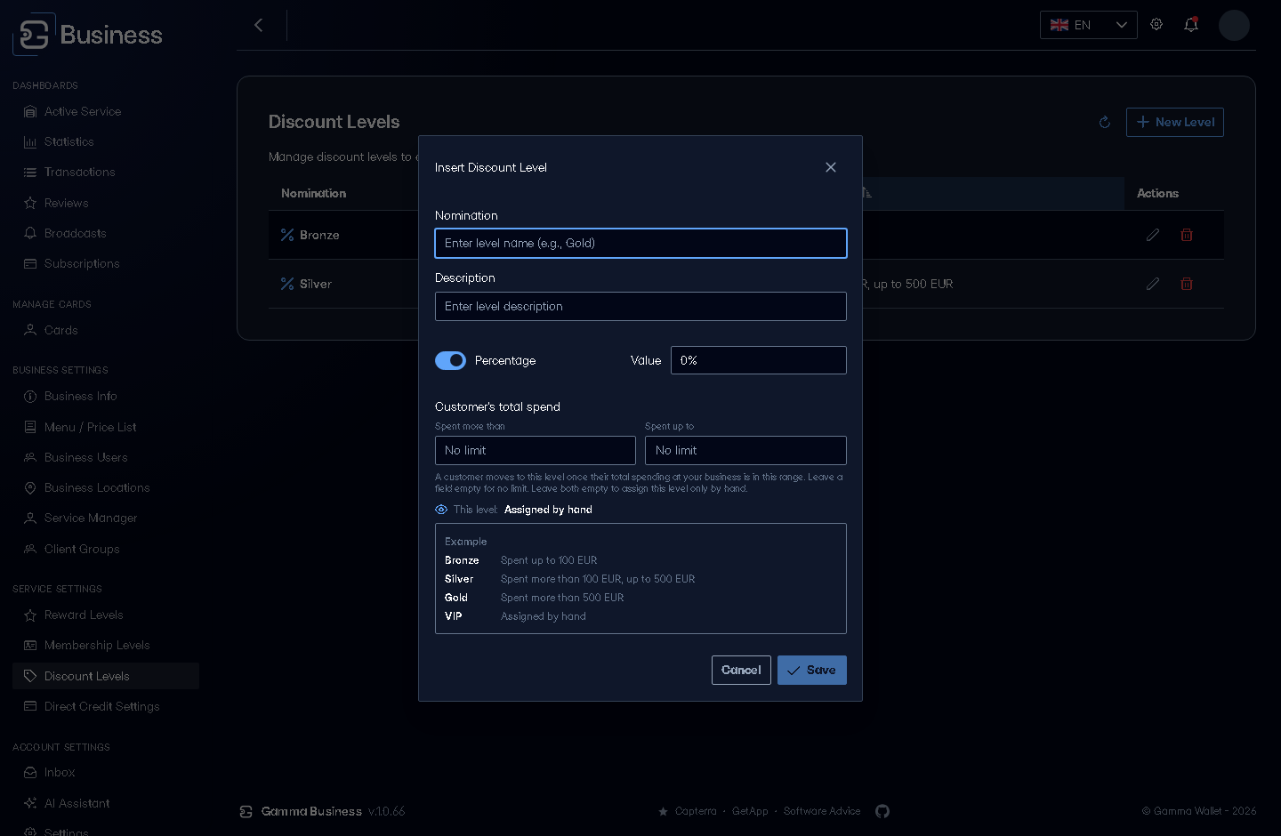This screenshot has height=836, width=1281.
Task: Open Business Users page
Action: [x=106, y=457]
